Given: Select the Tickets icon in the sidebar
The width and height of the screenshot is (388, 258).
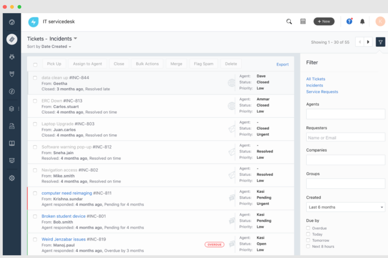Looking at the screenshot, I should pos(12,39).
